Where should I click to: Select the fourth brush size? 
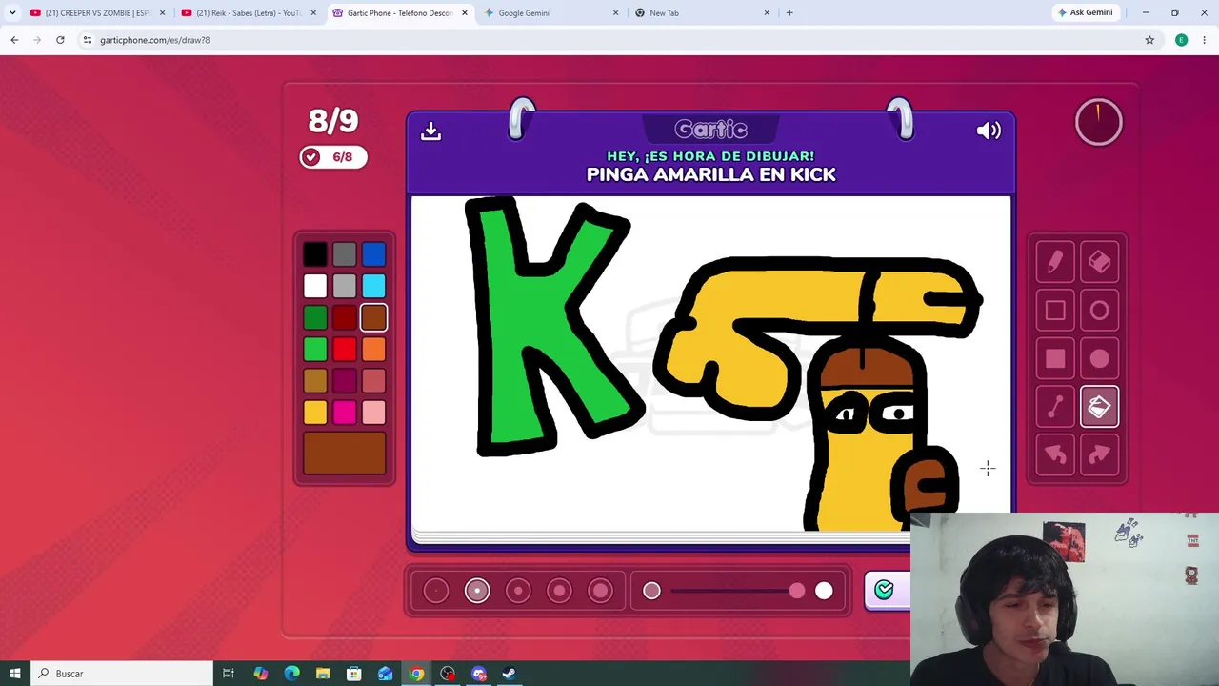559,591
